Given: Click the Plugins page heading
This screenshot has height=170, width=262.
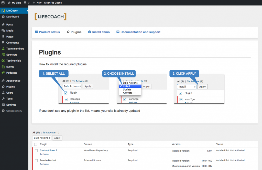Looking at the screenshot, I should pos(50,52).
